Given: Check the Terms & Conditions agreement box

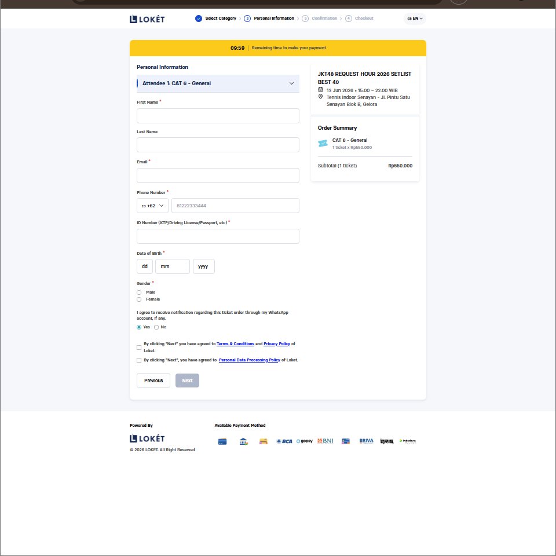Looking at the screenshot, I should click(139, 348).
